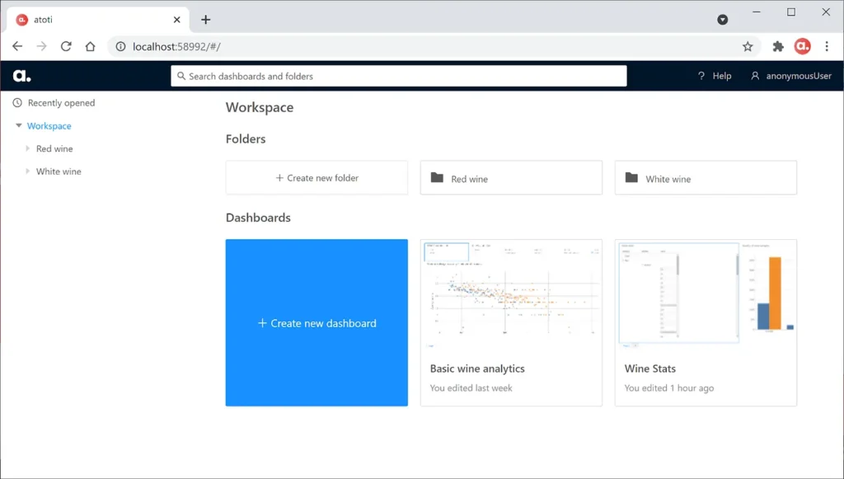This screenshot has width=844, height=479.
Task: Click the White wine folder icon
Action: pos(631,177)
